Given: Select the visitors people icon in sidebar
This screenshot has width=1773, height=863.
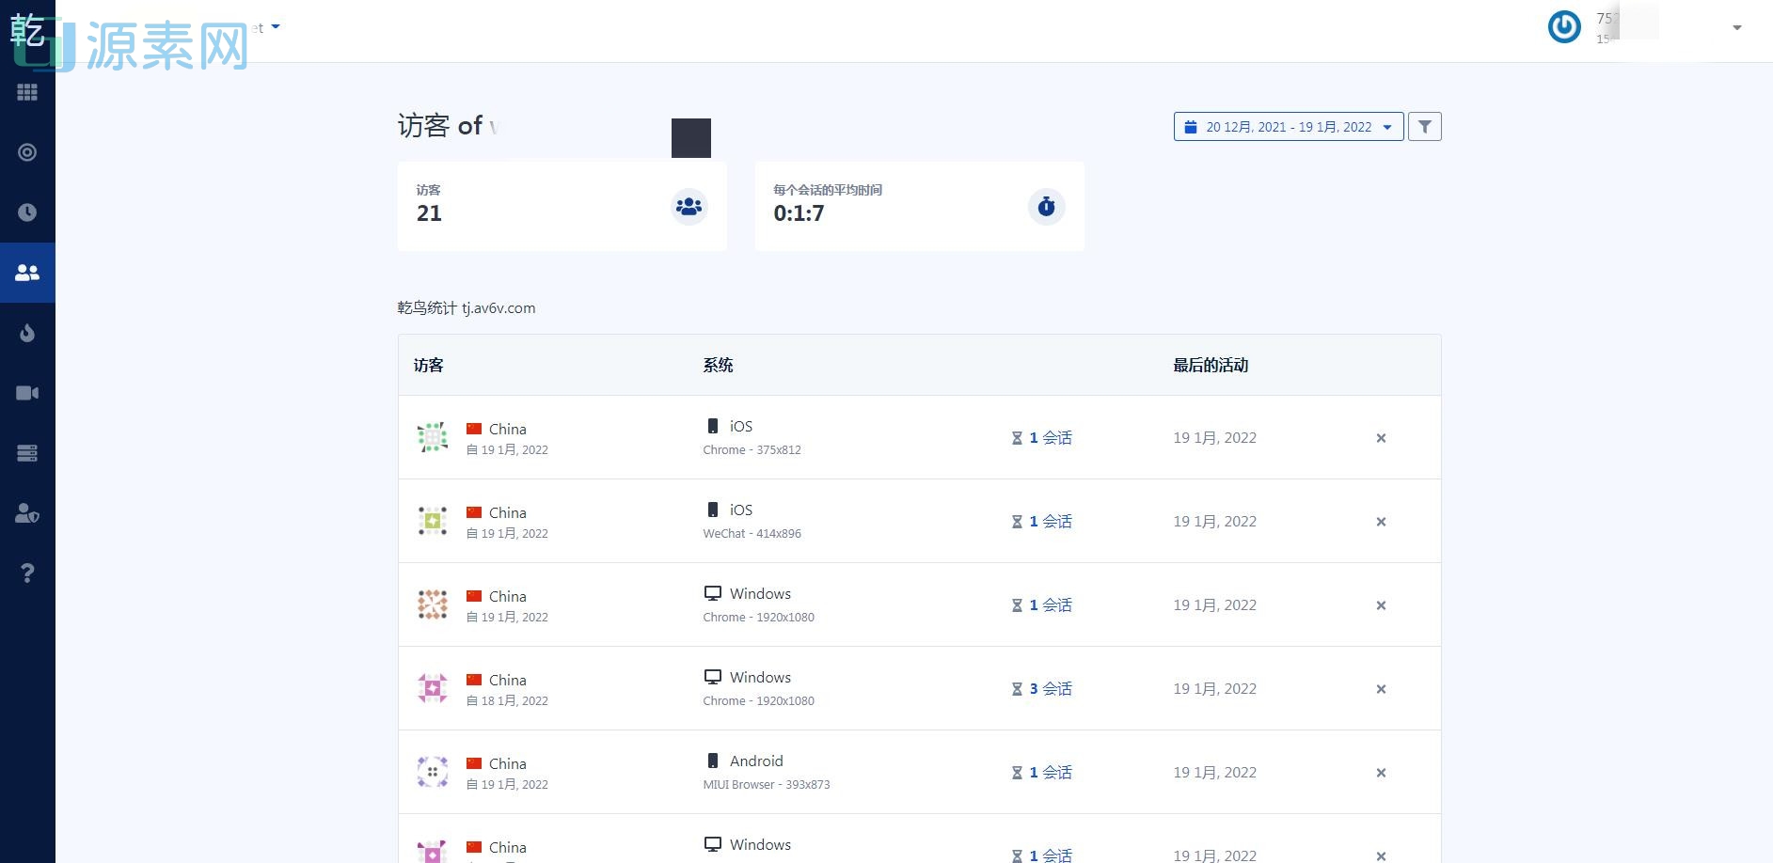Looking at the screenshot, I should [x=27, y=272].
